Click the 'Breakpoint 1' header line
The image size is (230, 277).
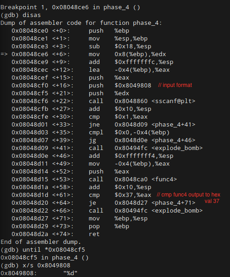(x=70, y=7)
